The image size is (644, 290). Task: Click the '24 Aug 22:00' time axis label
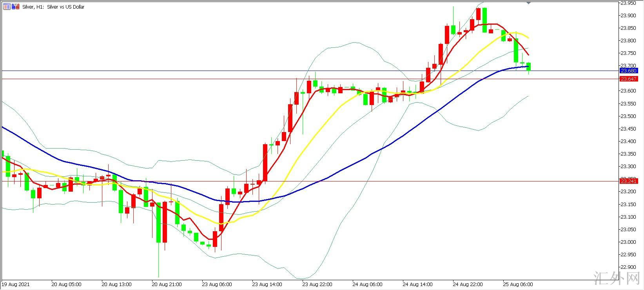click(x=467, y=284)
